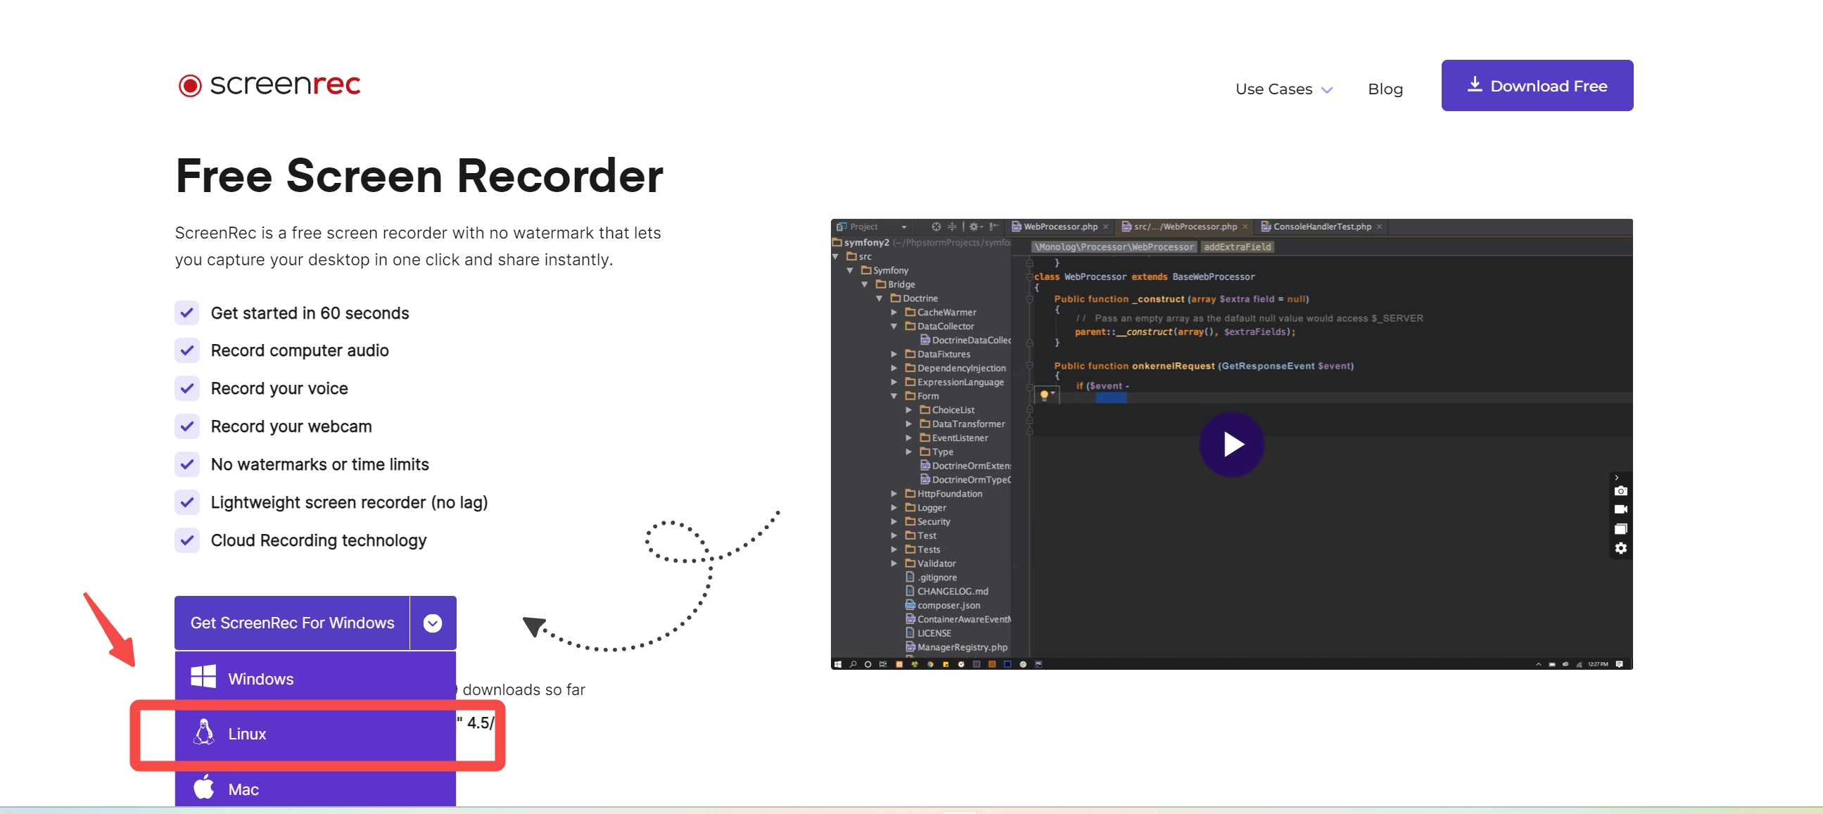The height and width of the screenshot is (814, 1823).
Task: Expand the Security folder
Action: pyautogui.click(x=894, y=521)
